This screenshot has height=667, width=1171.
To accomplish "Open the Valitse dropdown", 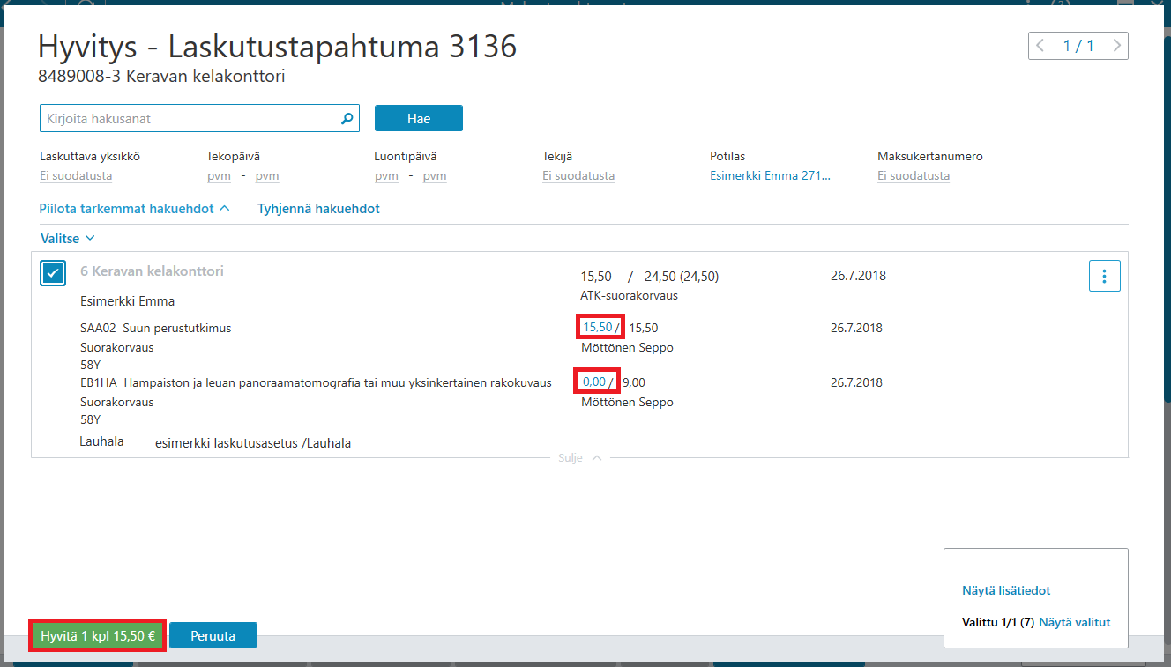I will [x=68, y=239].
